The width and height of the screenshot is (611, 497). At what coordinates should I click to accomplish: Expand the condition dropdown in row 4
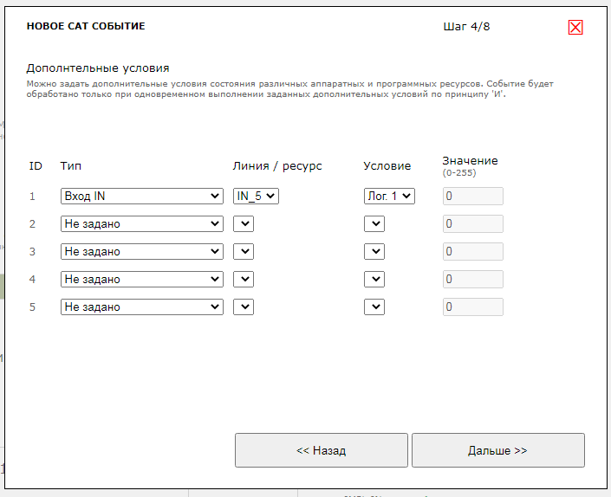tap(374, 280)
